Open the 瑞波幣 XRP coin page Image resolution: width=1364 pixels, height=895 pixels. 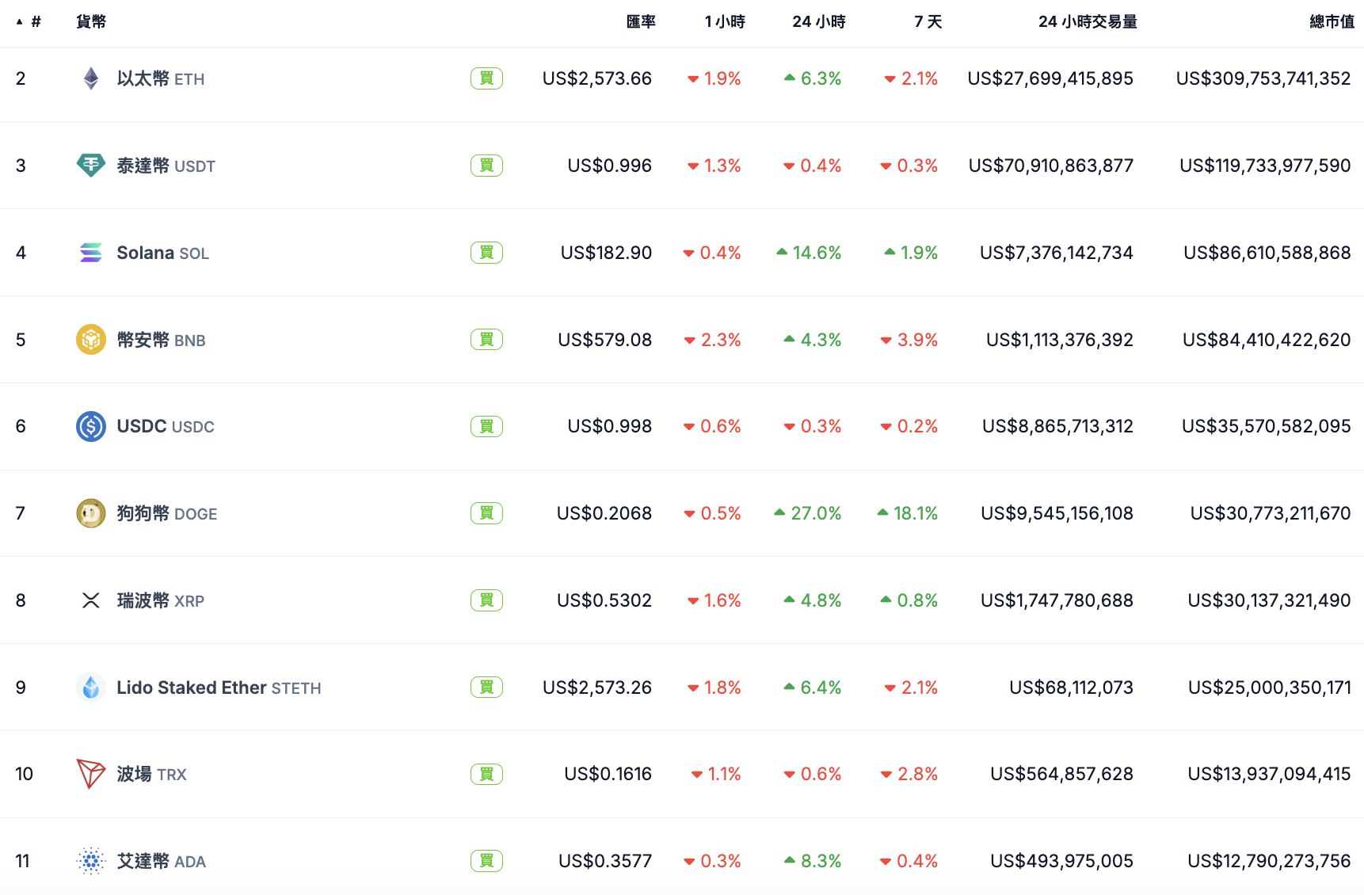[161, 600]
